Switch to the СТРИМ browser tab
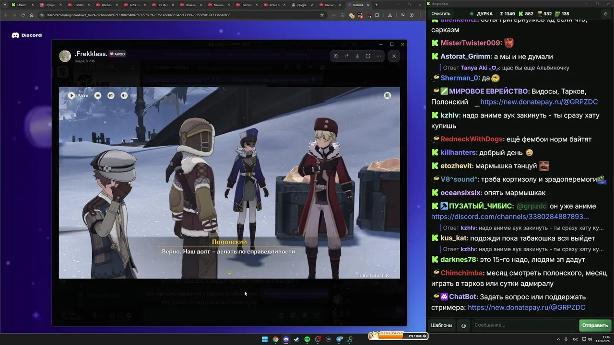 78,5
